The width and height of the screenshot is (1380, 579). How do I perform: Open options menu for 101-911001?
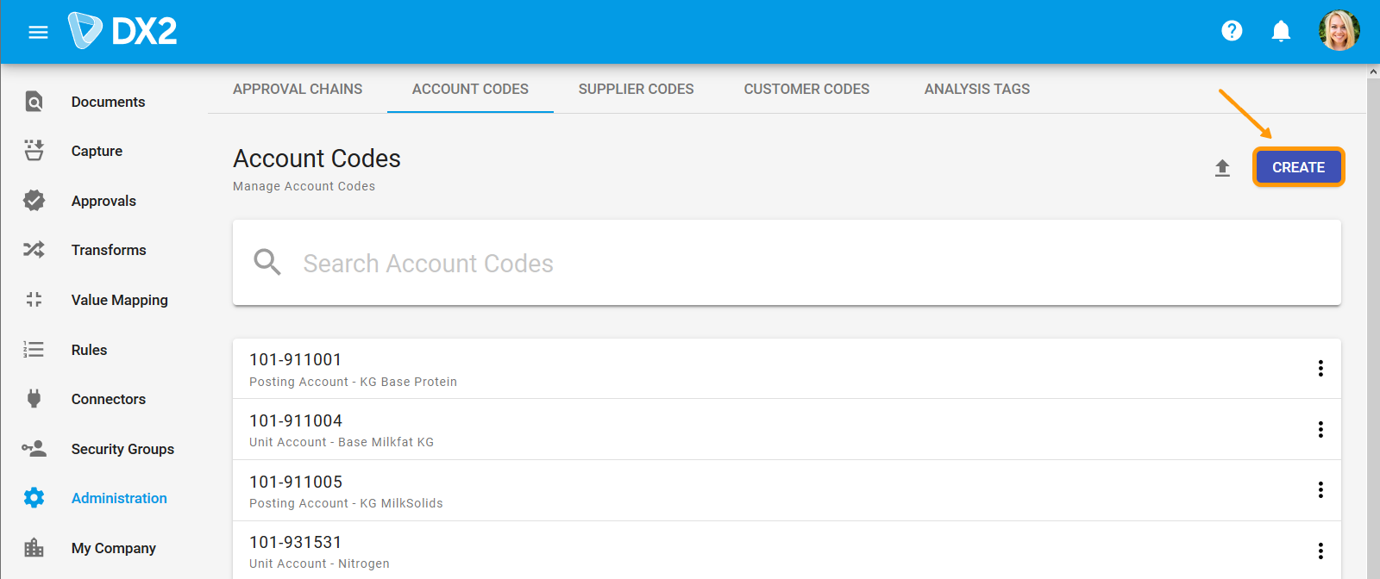coord(1320,369)
